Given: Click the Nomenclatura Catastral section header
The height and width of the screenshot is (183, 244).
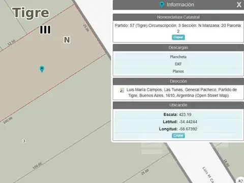Looking at the screenshot, I should tap(178, 17).
